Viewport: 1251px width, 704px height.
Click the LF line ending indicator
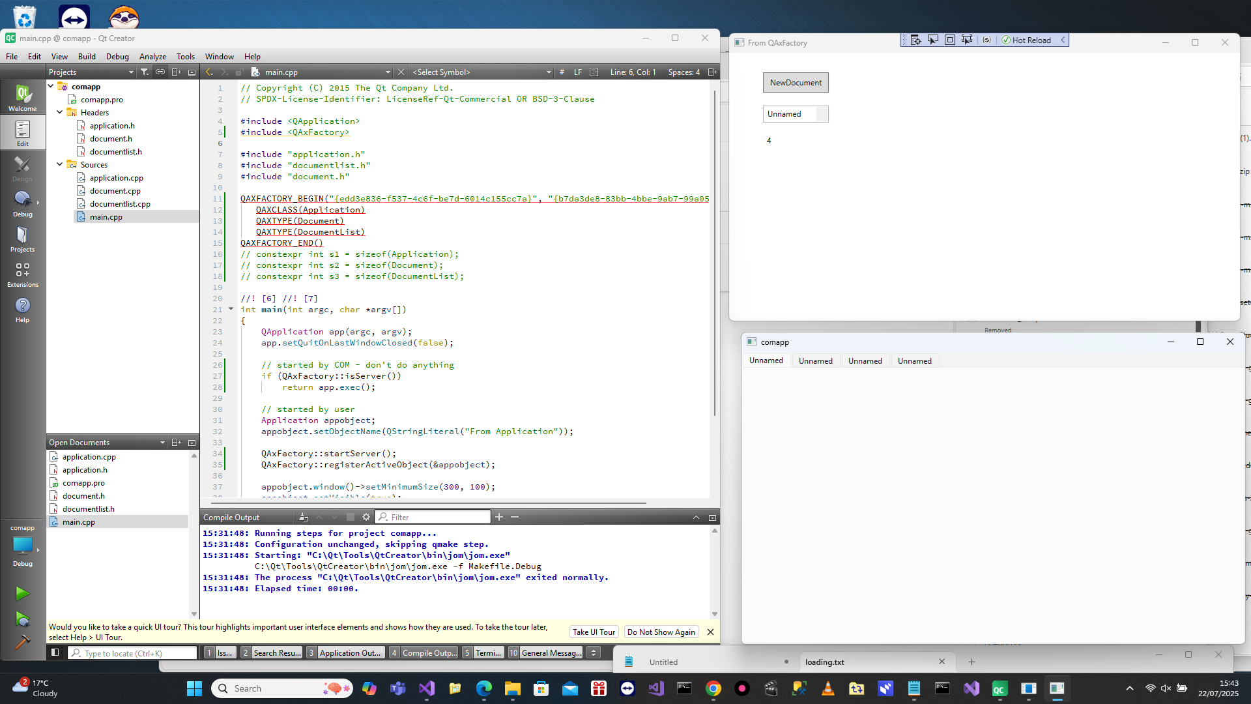(578, 72)
